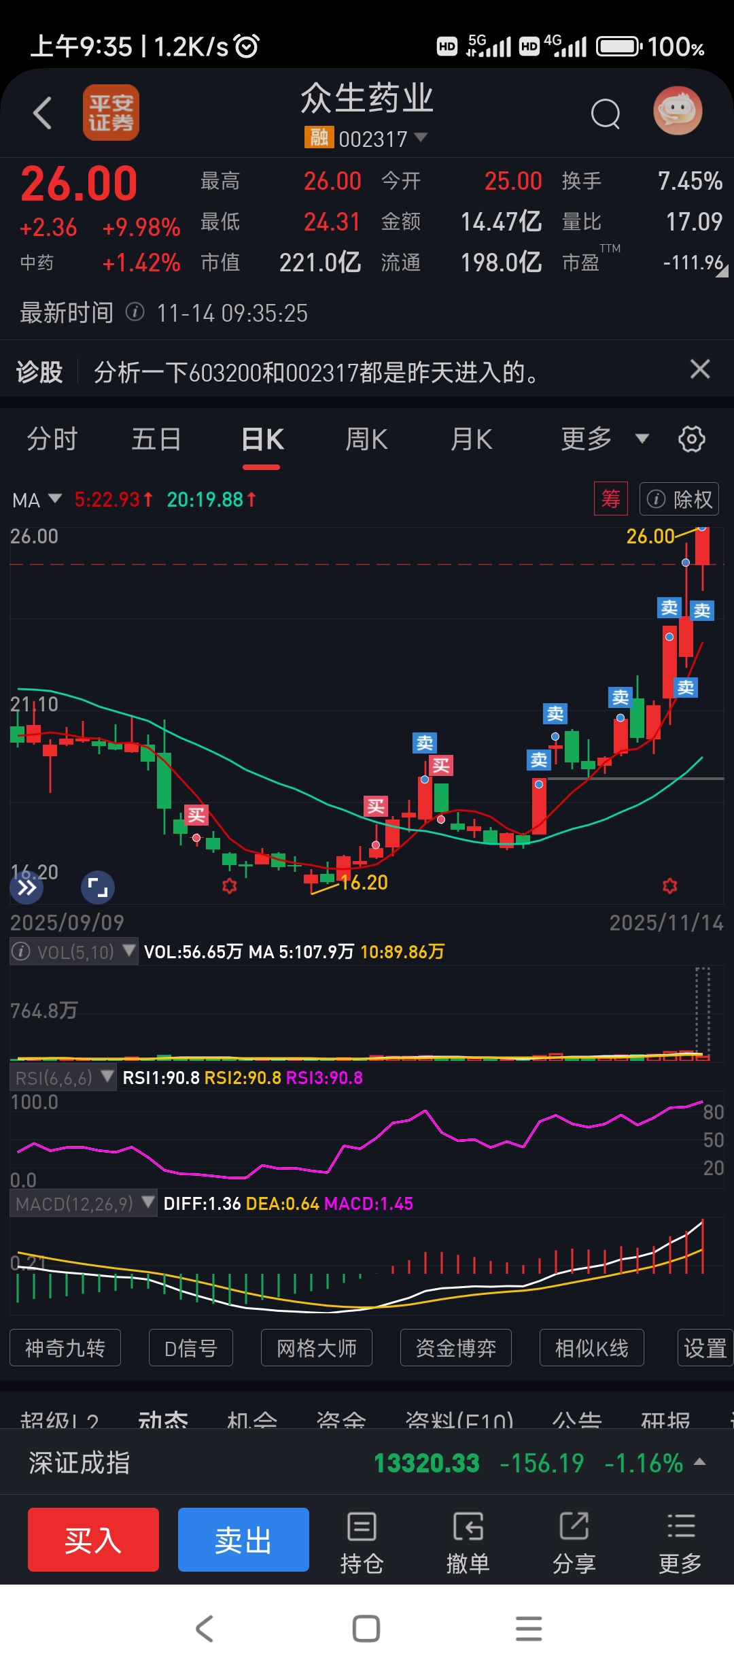Enable D信号 indicator

point(191,1347)
